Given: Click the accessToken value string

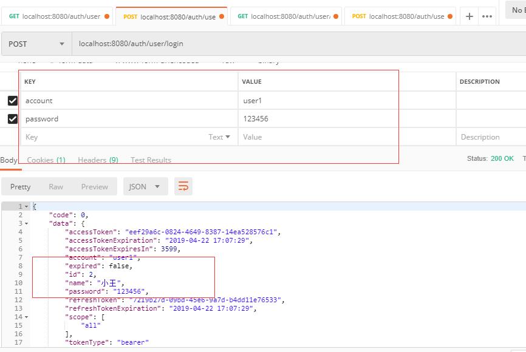Looking at the screenshot, I should tap(201, 232).
